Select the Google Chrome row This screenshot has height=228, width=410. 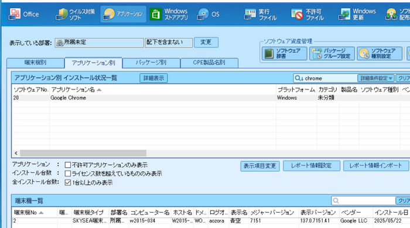211,98
